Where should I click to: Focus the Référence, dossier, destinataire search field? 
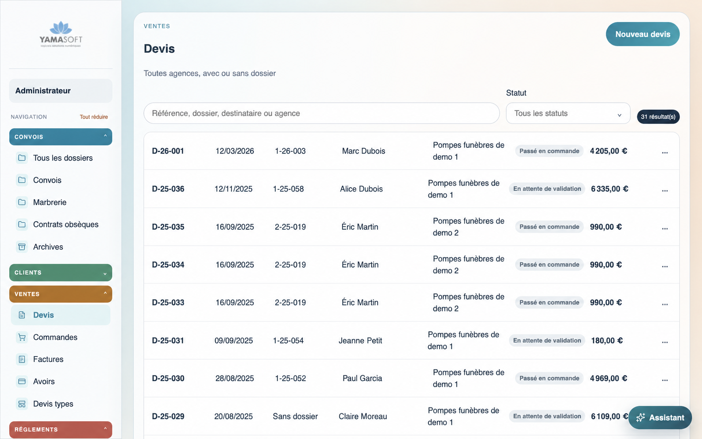click(x=322, y=113)
